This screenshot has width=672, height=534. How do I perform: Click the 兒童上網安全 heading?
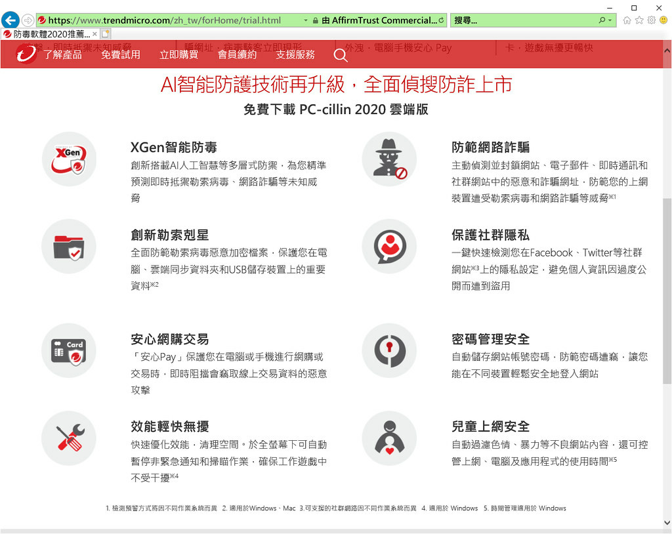pyautogui.click(x=490, y=426)
